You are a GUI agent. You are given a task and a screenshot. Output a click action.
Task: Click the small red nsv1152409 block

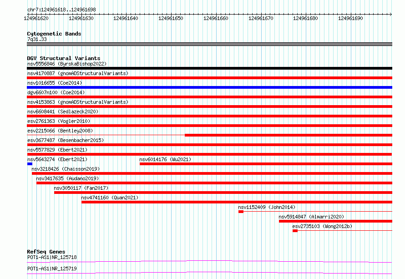pos(241,212)
